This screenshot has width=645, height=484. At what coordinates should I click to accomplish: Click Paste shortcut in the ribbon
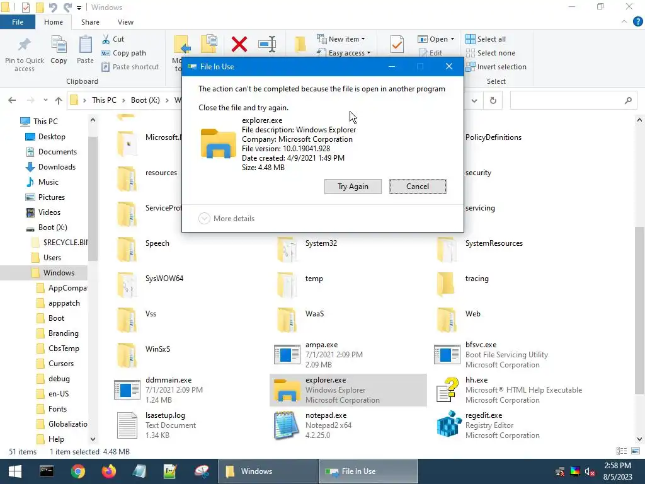point(130,67)
